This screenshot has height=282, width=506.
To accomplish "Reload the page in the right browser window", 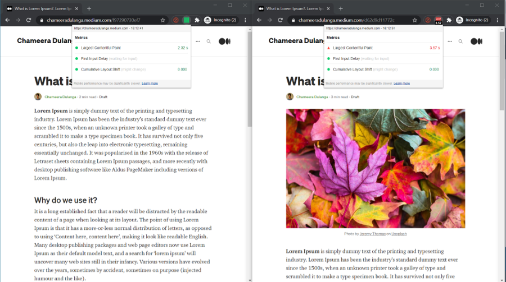I will (x=281, y=20).
